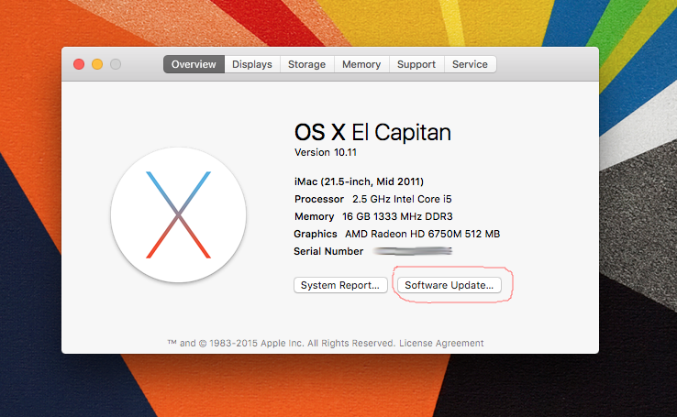Click the Serial Number label
Image resolution: width=677 pixels, height=417 pixels.
[328, 251]
